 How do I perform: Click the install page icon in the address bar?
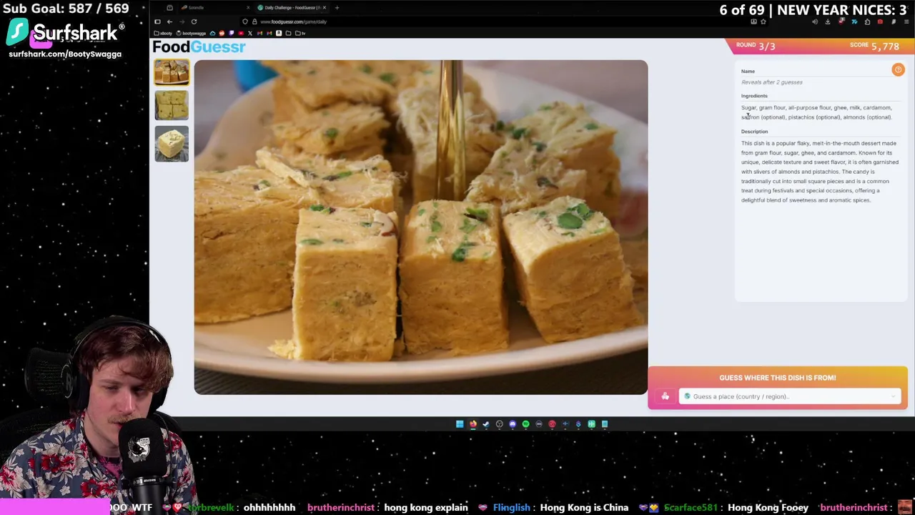[753, 21]
